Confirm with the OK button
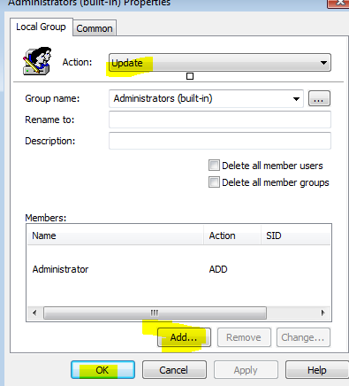 pos(102,370)
